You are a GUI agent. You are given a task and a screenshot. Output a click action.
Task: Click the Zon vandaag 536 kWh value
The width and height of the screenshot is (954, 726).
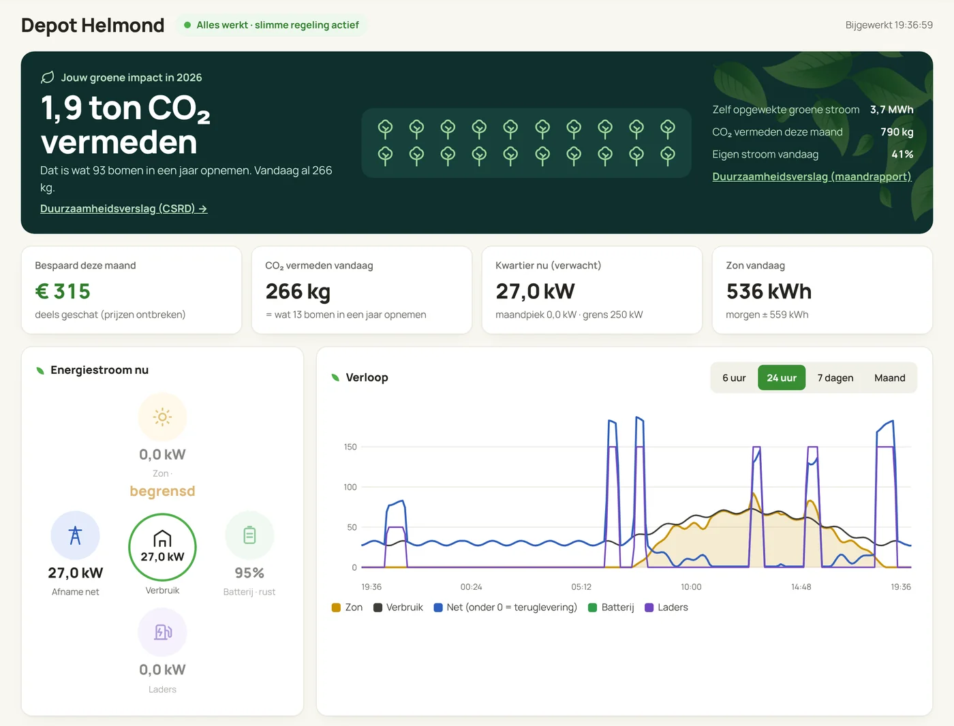point(769,291)
